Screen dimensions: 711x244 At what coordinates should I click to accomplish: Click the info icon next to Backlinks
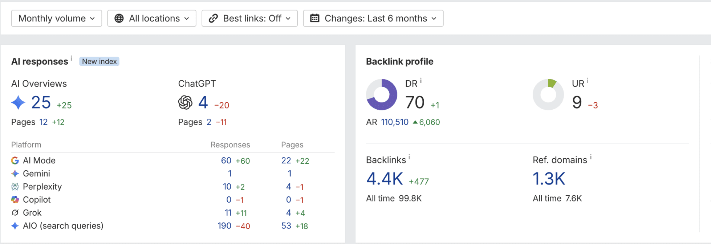[409, 157]
